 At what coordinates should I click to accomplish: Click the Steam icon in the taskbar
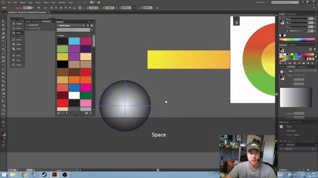click(x=44, y=175)
